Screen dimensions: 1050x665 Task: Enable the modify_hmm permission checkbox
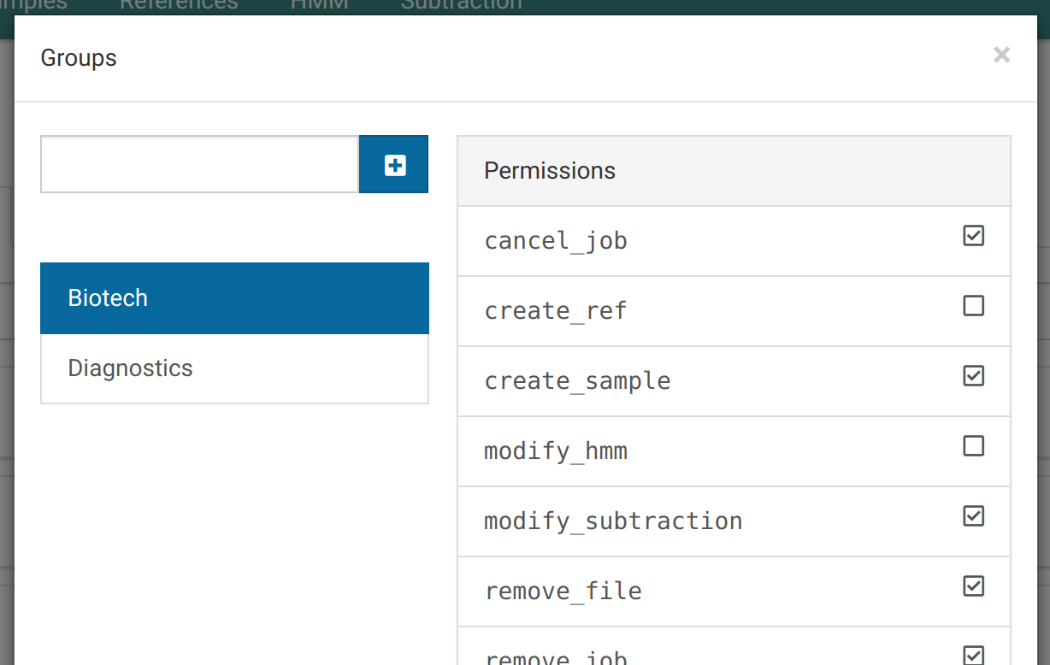click(x=973, y=446)
